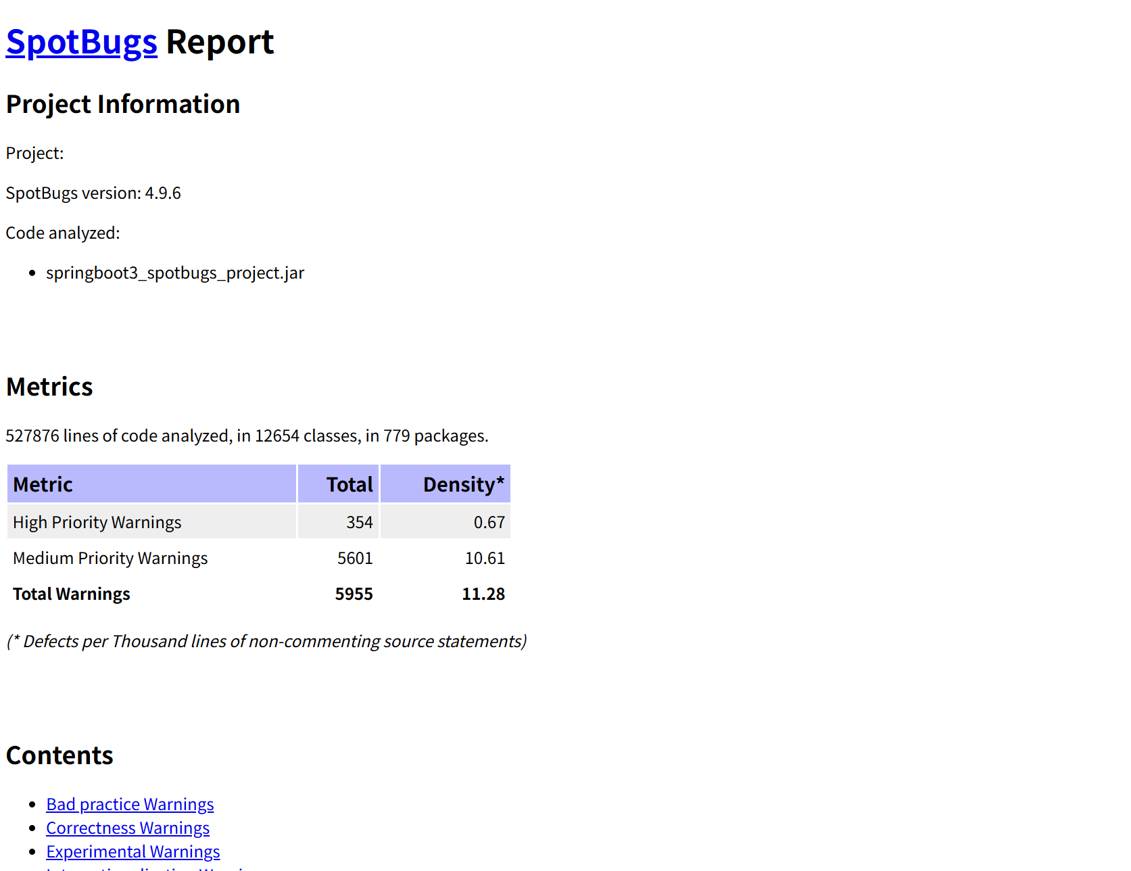The image size is (1131, 871).
Task: Select the Medium Priority density 10.61
Action: pos(446,558)
